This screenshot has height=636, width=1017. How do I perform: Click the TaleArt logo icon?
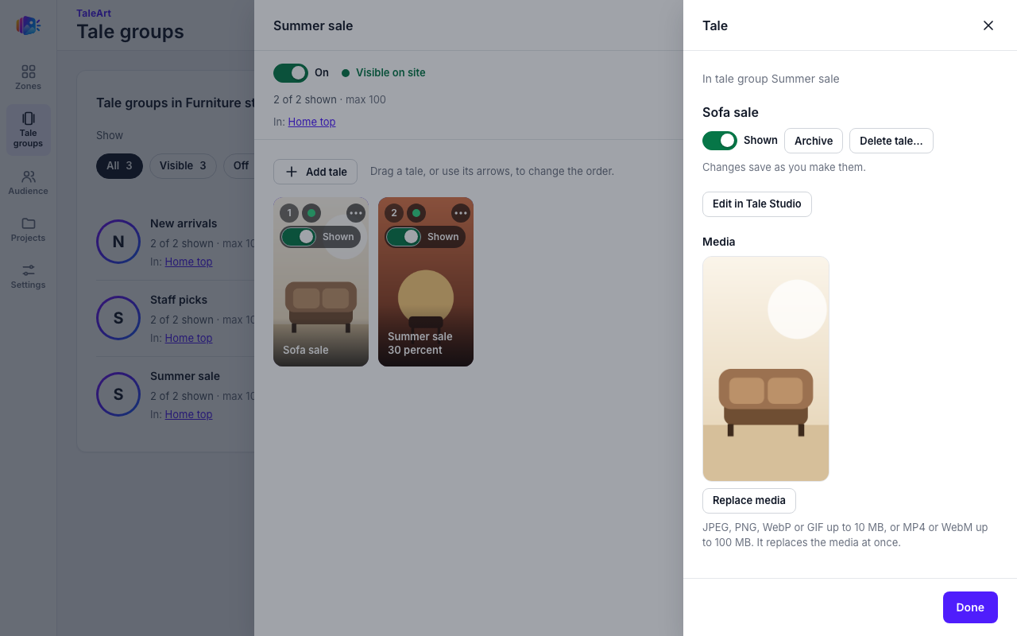click(x=28, y=25)
